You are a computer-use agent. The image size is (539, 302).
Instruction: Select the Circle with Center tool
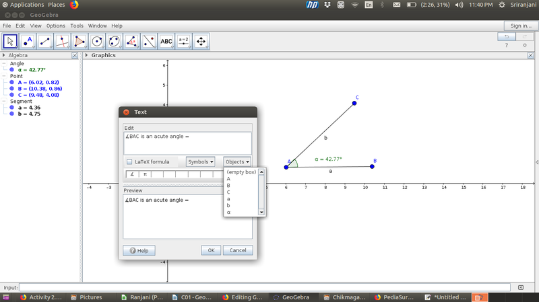point(97,42)
